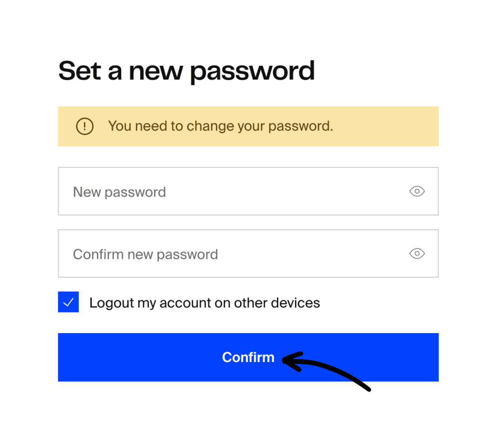Toggle password visibility for confirmation field
Screen dimensions: 495x436
417,254
